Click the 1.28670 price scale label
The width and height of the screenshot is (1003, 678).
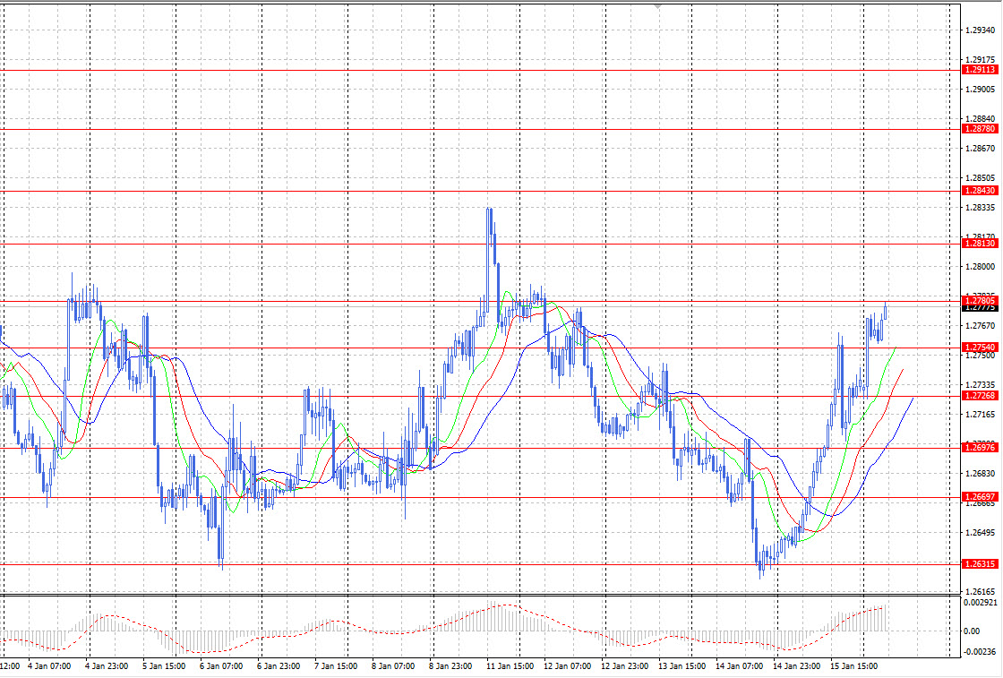coord(981,149)
